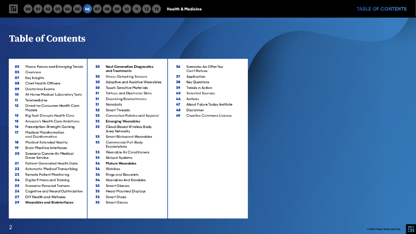Click the page number 2 in footer
Screen dimensions: 416x234
click(x=11, y=227)
